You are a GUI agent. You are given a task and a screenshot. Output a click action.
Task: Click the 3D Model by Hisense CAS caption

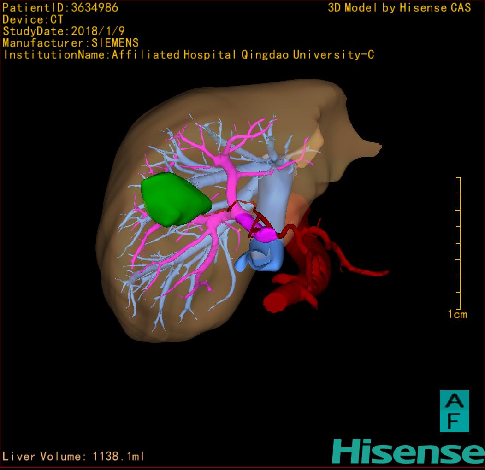tap(399, 7)
